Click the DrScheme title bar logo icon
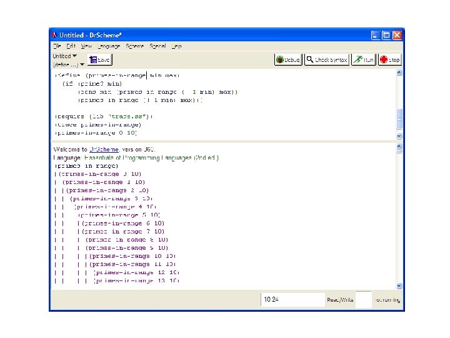This screenshot has height=338, width=450. [54, 35]
